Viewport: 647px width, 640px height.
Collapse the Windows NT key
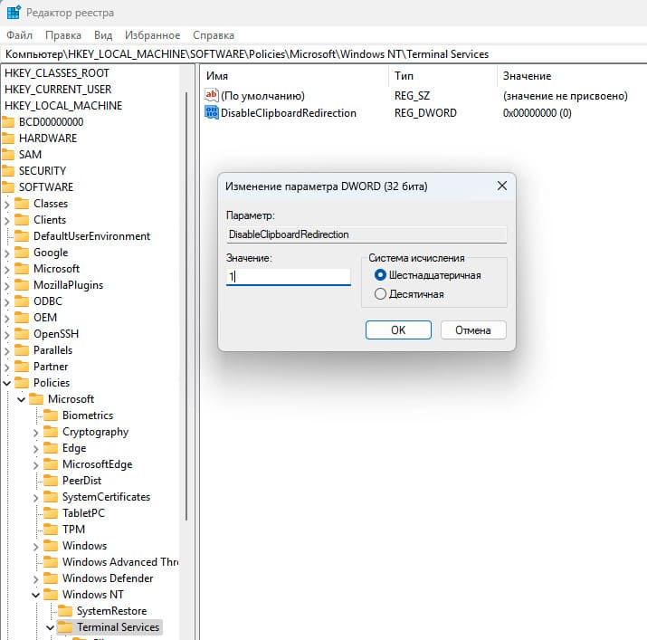36,595
